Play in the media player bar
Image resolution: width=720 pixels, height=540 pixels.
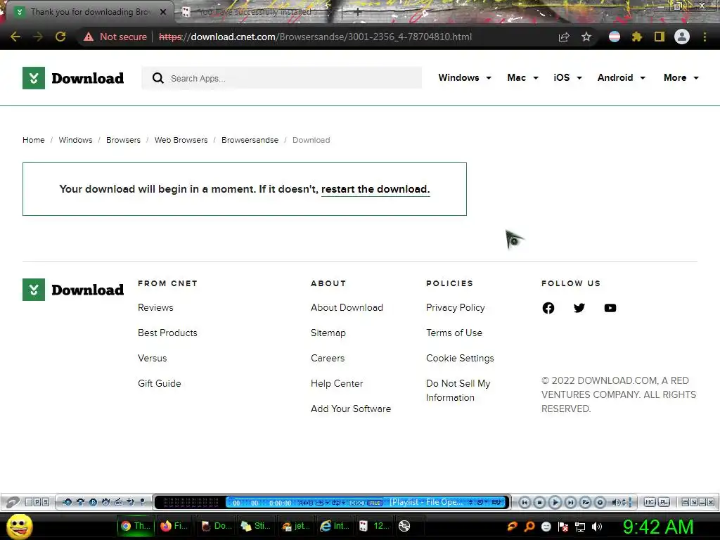point(555,502)
